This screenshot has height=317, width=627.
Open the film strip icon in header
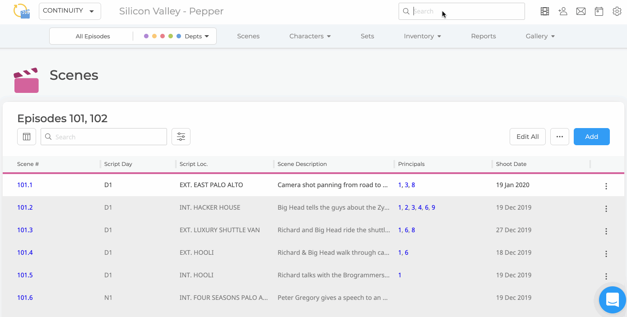(x=545, y=11)
